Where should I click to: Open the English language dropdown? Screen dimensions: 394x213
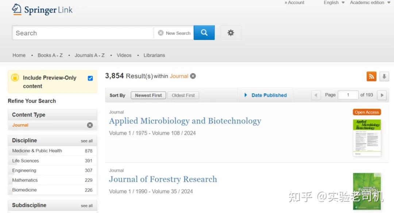334,3
